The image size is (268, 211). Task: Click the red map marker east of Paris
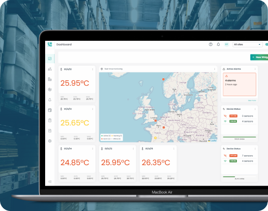pyautogui.click(x=164, y=128)
